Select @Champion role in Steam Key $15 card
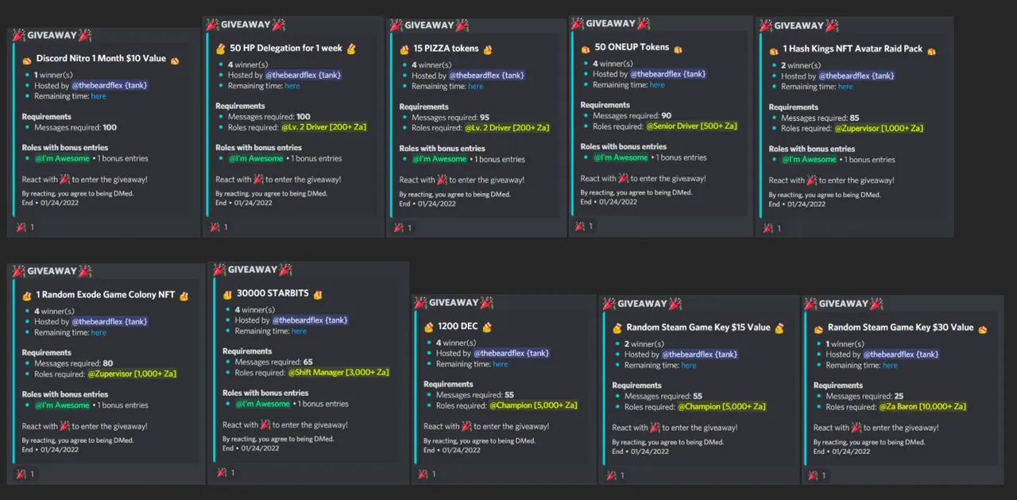The height and width of the screenshot is (500, 1017). click(x=721, y=407)
